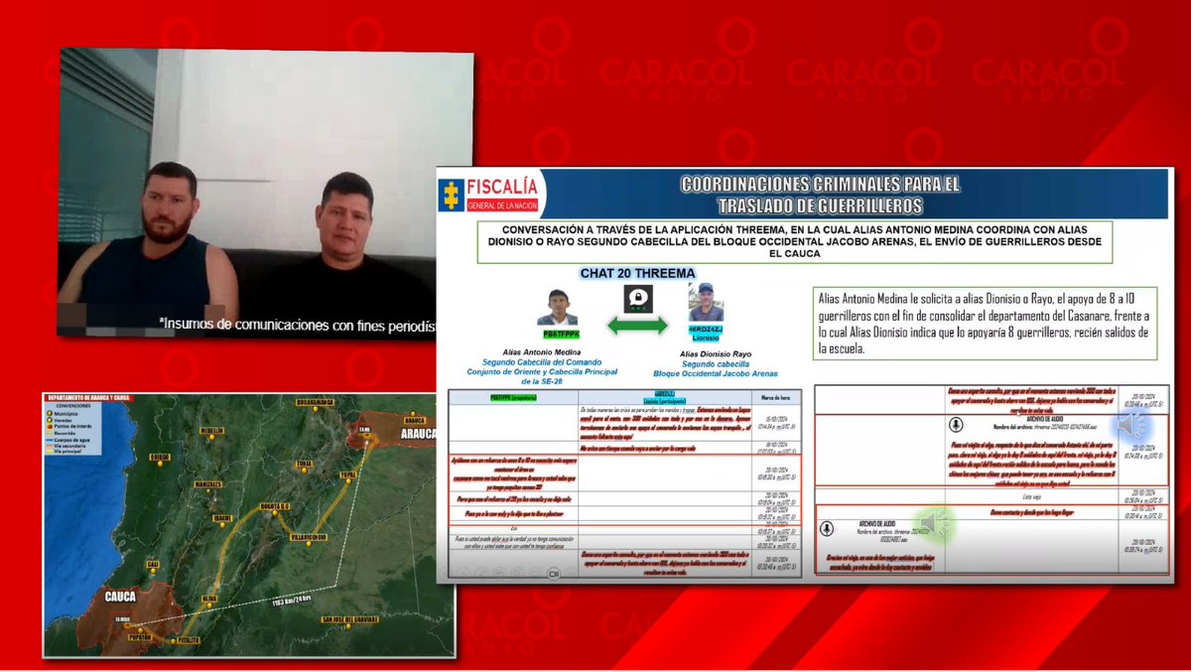This screenshot has width=1191, height=672.
Task: Select Alias Antonio Medina profile photo
Action: (x=557, y=308)
